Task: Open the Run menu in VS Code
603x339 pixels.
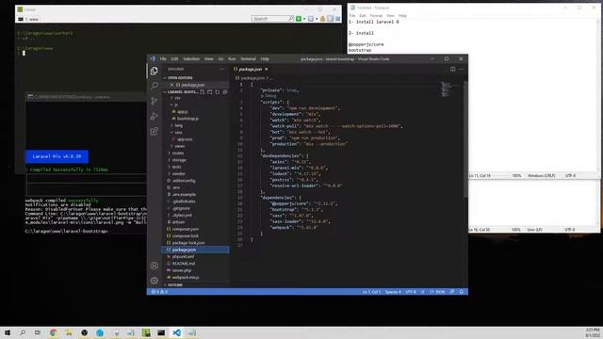Action: coord(232,58)
